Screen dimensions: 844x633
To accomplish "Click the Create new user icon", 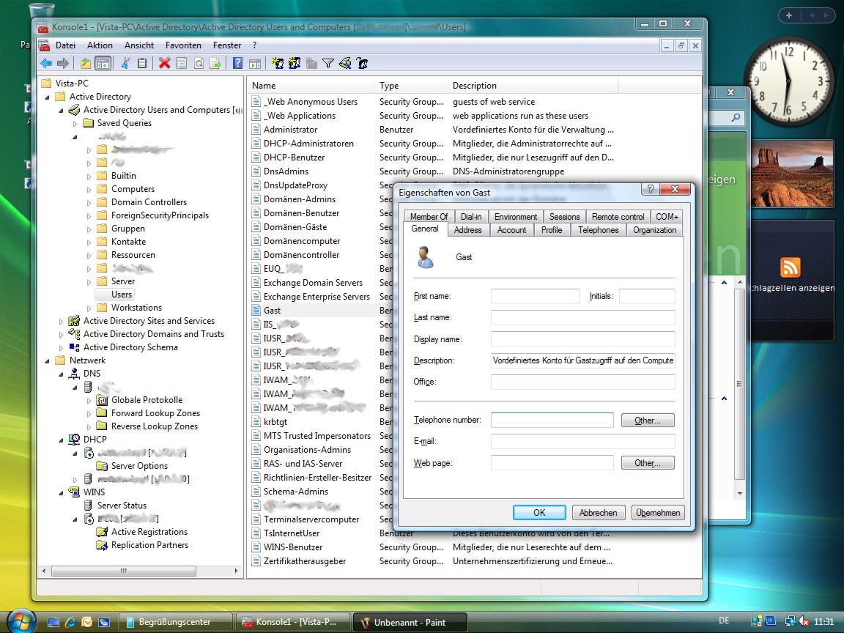I will pyautogui.click(x=278, y=64).
